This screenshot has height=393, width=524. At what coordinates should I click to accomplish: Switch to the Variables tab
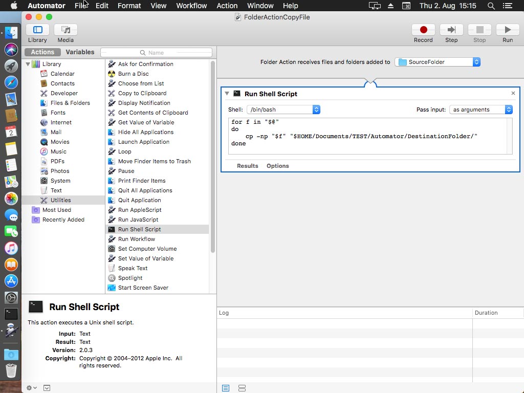pos(80,52)
